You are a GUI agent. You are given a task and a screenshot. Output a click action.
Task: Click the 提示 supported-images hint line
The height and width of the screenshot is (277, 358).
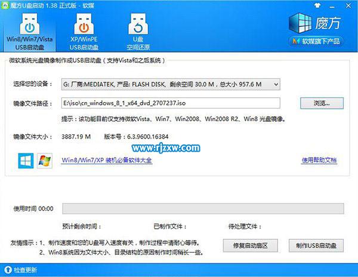[x=174, y=119]
